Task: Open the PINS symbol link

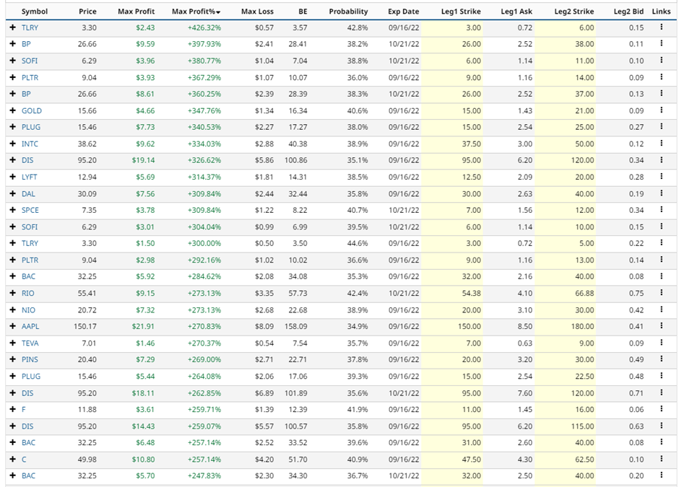Action: pyautogui.click(x=30, y=359)
